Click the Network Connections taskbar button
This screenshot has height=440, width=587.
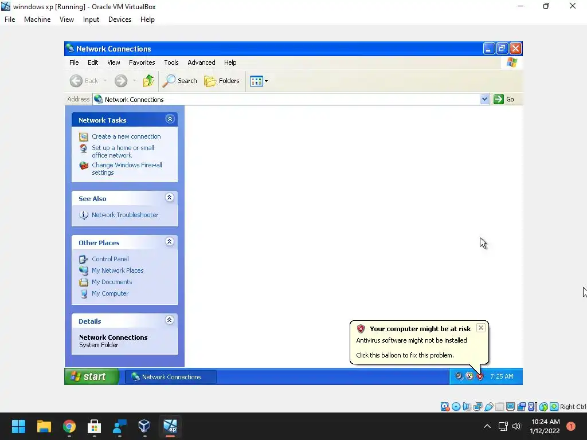170,377
